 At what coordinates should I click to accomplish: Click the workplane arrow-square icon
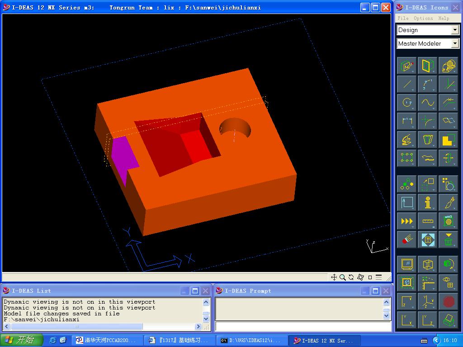coord(407,202)
